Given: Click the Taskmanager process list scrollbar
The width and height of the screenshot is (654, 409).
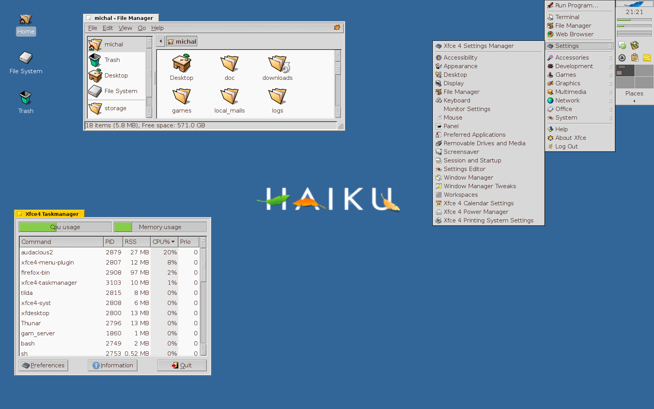Looking at the screenshot, I should 203,296.
